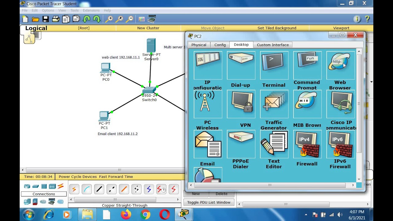Click the Open folder toolbar icon
This screenshot has height=221, width=393.
[x=35, y=19]
